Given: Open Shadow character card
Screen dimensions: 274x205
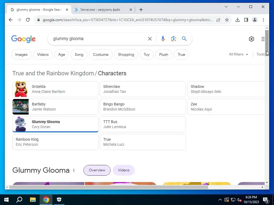Looking at the screenshot, I should coord(226,89).
